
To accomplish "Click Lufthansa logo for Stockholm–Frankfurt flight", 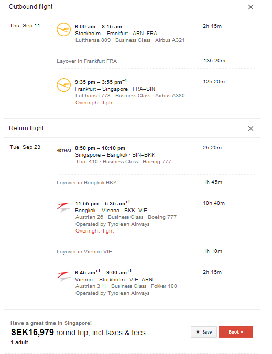I will [63, 29].
